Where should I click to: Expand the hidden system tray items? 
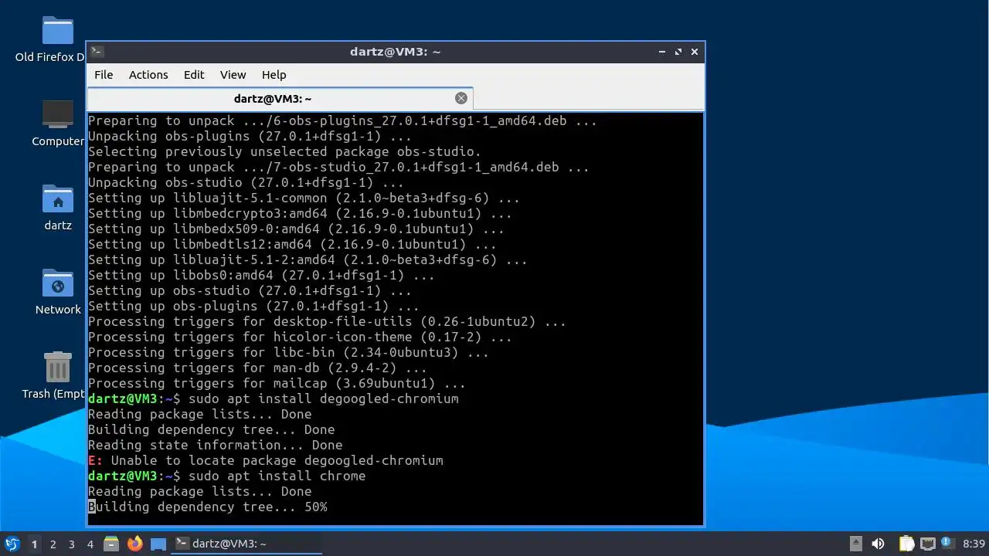(856, 544)
